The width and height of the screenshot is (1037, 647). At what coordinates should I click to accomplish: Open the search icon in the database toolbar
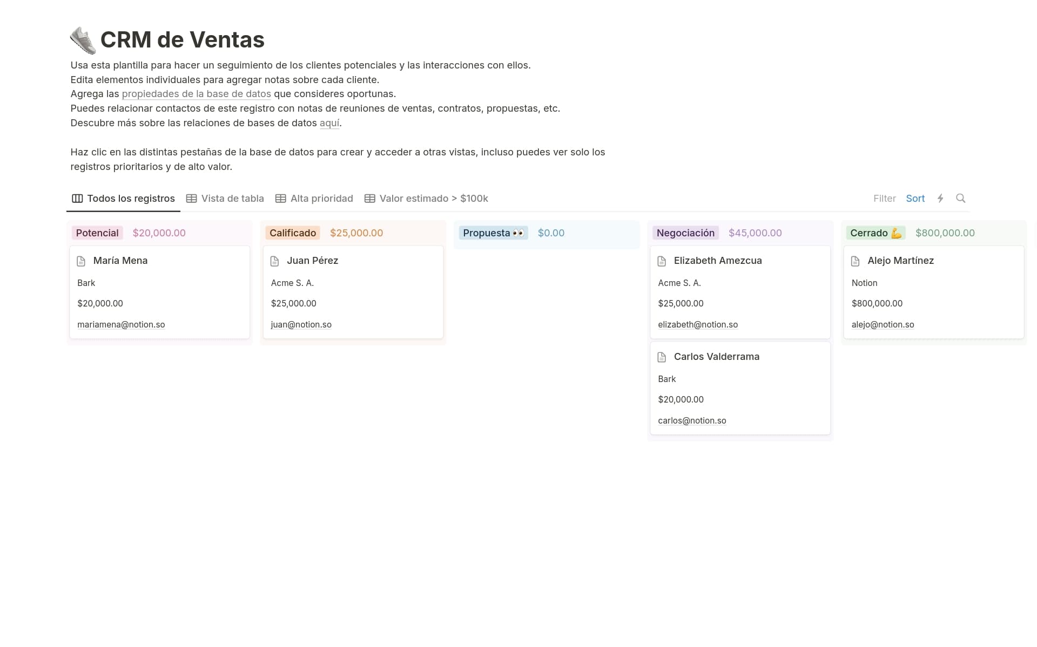pos(961,198)
